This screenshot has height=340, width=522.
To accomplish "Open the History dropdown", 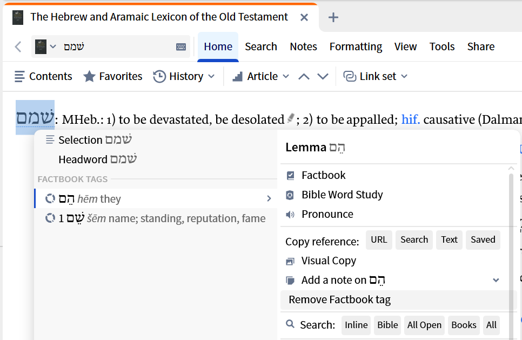I will tap(184, 76).
